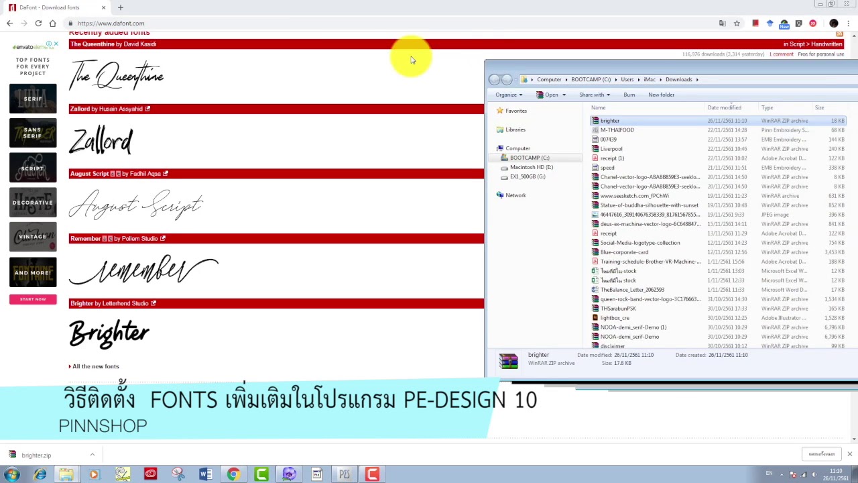Expand the Organize menu in Explorer
The width and height of the screenshot is (858, 483).
(508, 95)
